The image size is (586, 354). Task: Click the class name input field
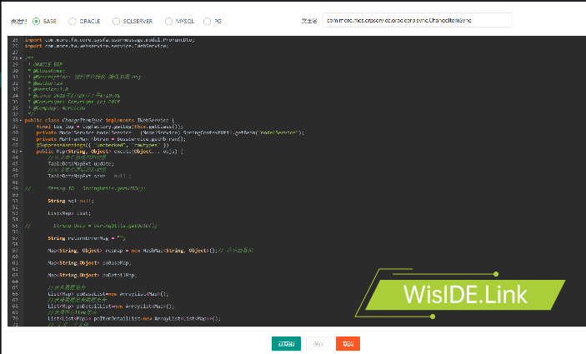(x=417, y=21)
